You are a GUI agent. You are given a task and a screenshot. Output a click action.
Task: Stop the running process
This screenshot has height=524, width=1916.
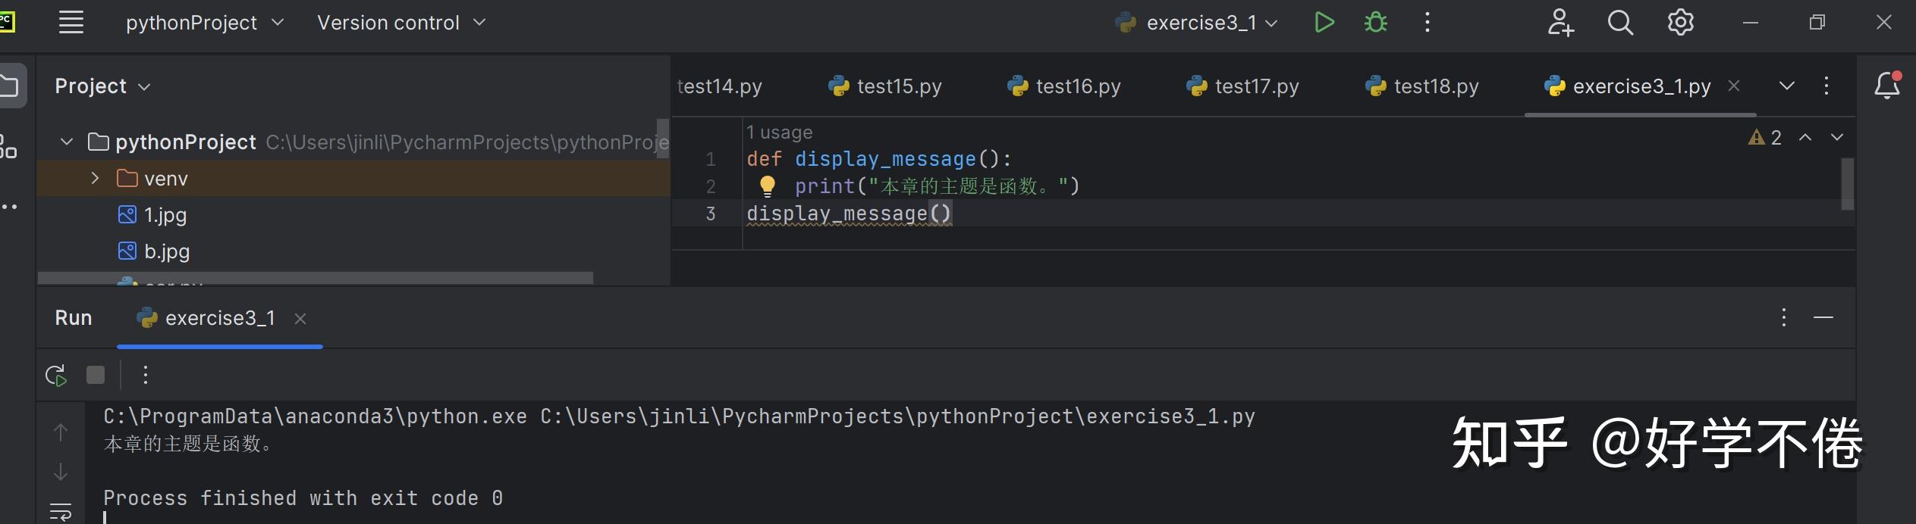tap(96, 375)
